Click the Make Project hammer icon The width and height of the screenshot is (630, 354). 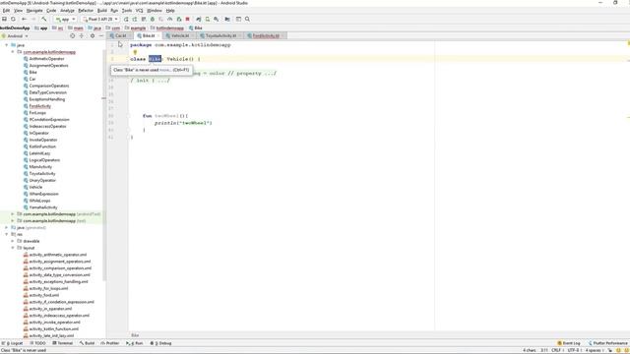click(x=43, y=19)
